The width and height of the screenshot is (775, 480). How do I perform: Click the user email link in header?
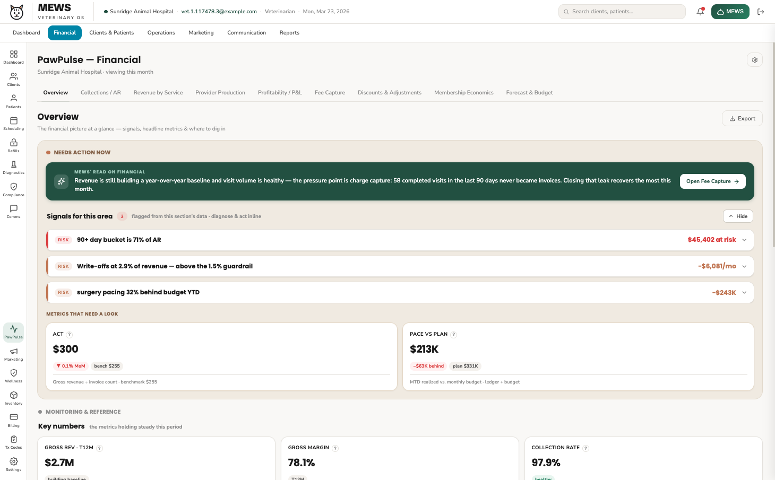pos(219,12)
